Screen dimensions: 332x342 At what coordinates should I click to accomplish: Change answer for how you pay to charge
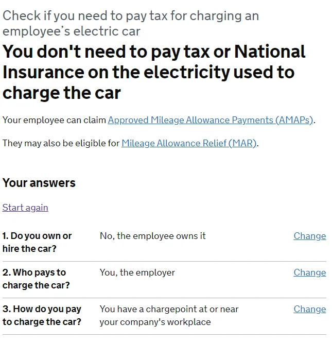tap(310, 309)
